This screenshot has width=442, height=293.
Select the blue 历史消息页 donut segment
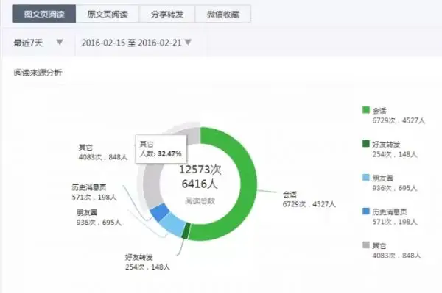(159, 212)
